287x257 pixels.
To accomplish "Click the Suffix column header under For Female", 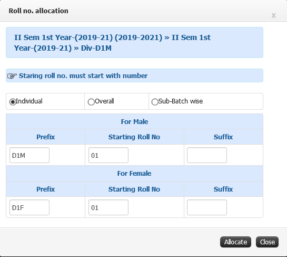I will point(223,189).
